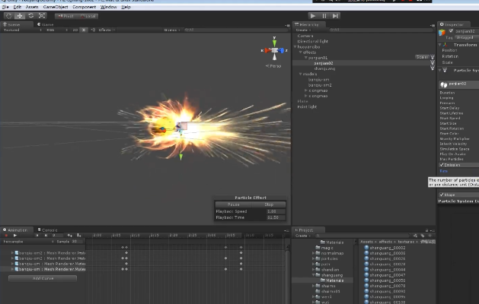The height and width of the screenshot is (304, 479).
Task: Select shanguang_00002 asset in Project
Action: [x=388, y=248]
